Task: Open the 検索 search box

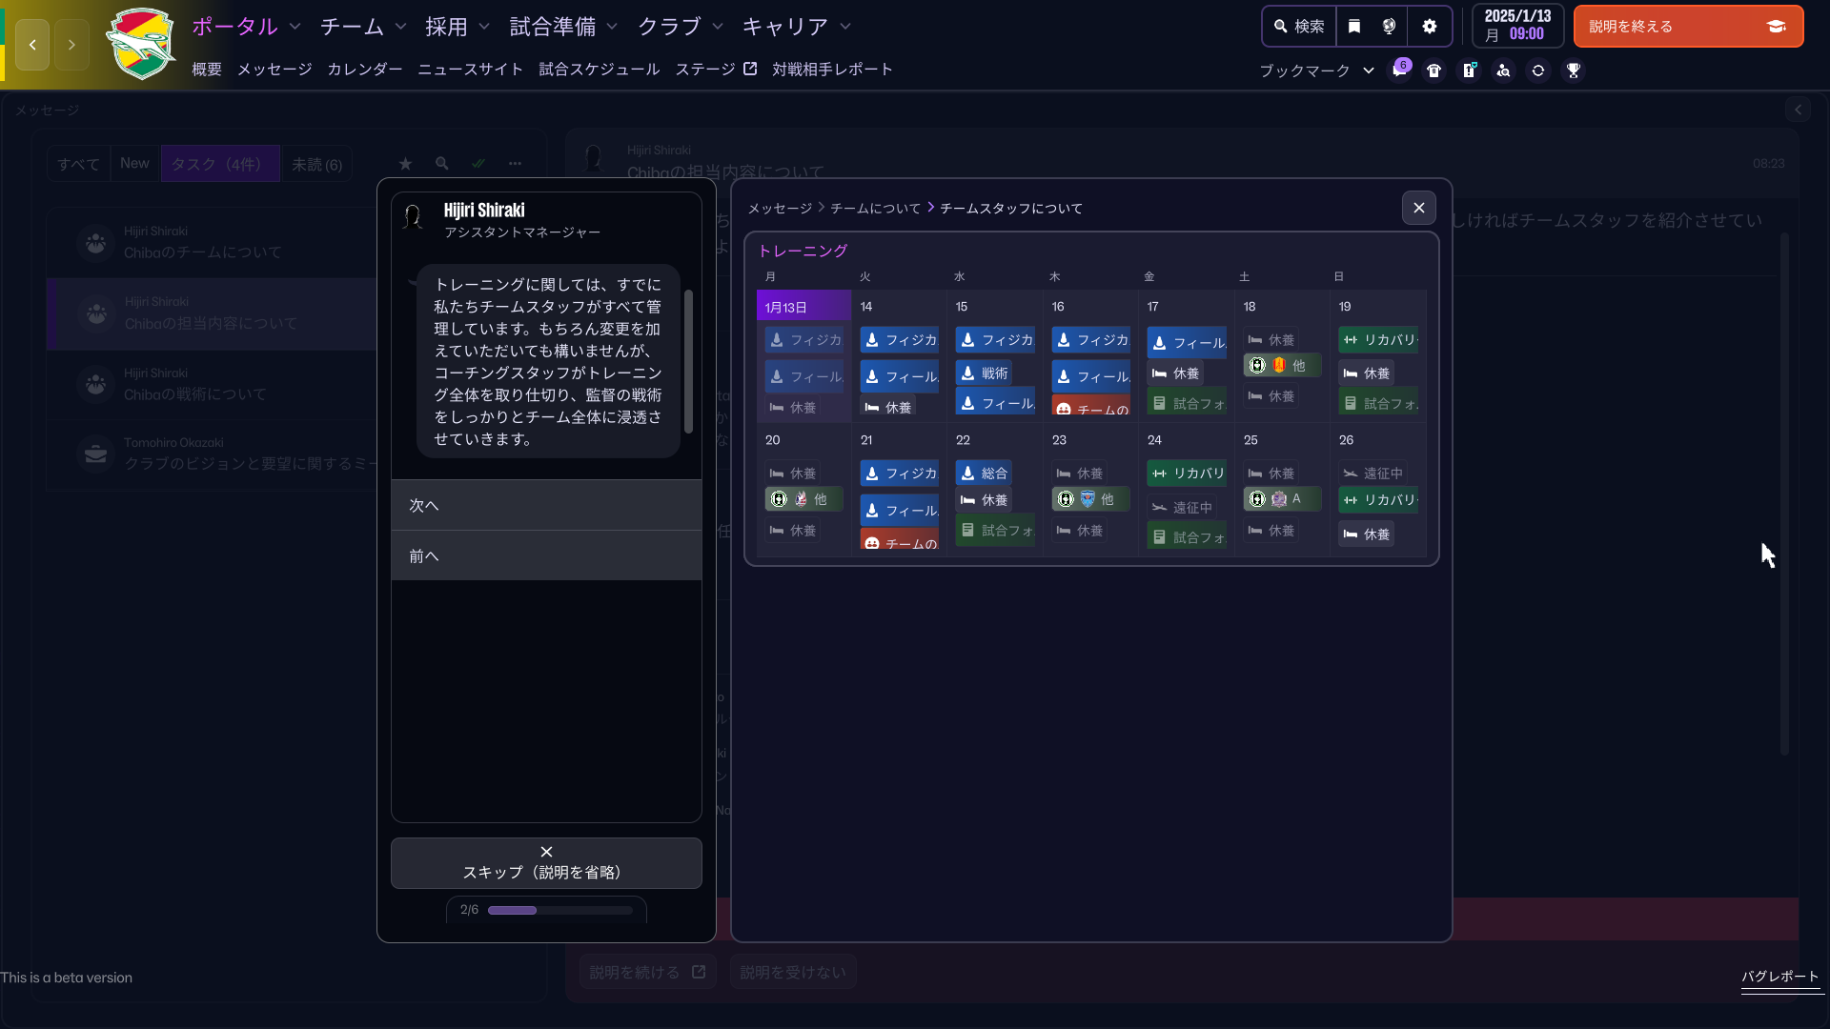Action: (1299, 27)
